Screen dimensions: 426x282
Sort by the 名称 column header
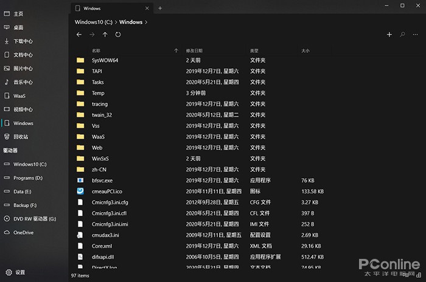point(96,51)
